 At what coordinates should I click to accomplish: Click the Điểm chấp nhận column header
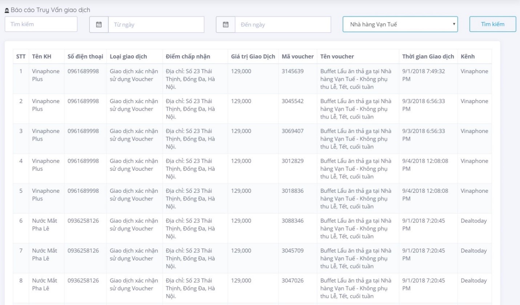click(x=188, y=57)
